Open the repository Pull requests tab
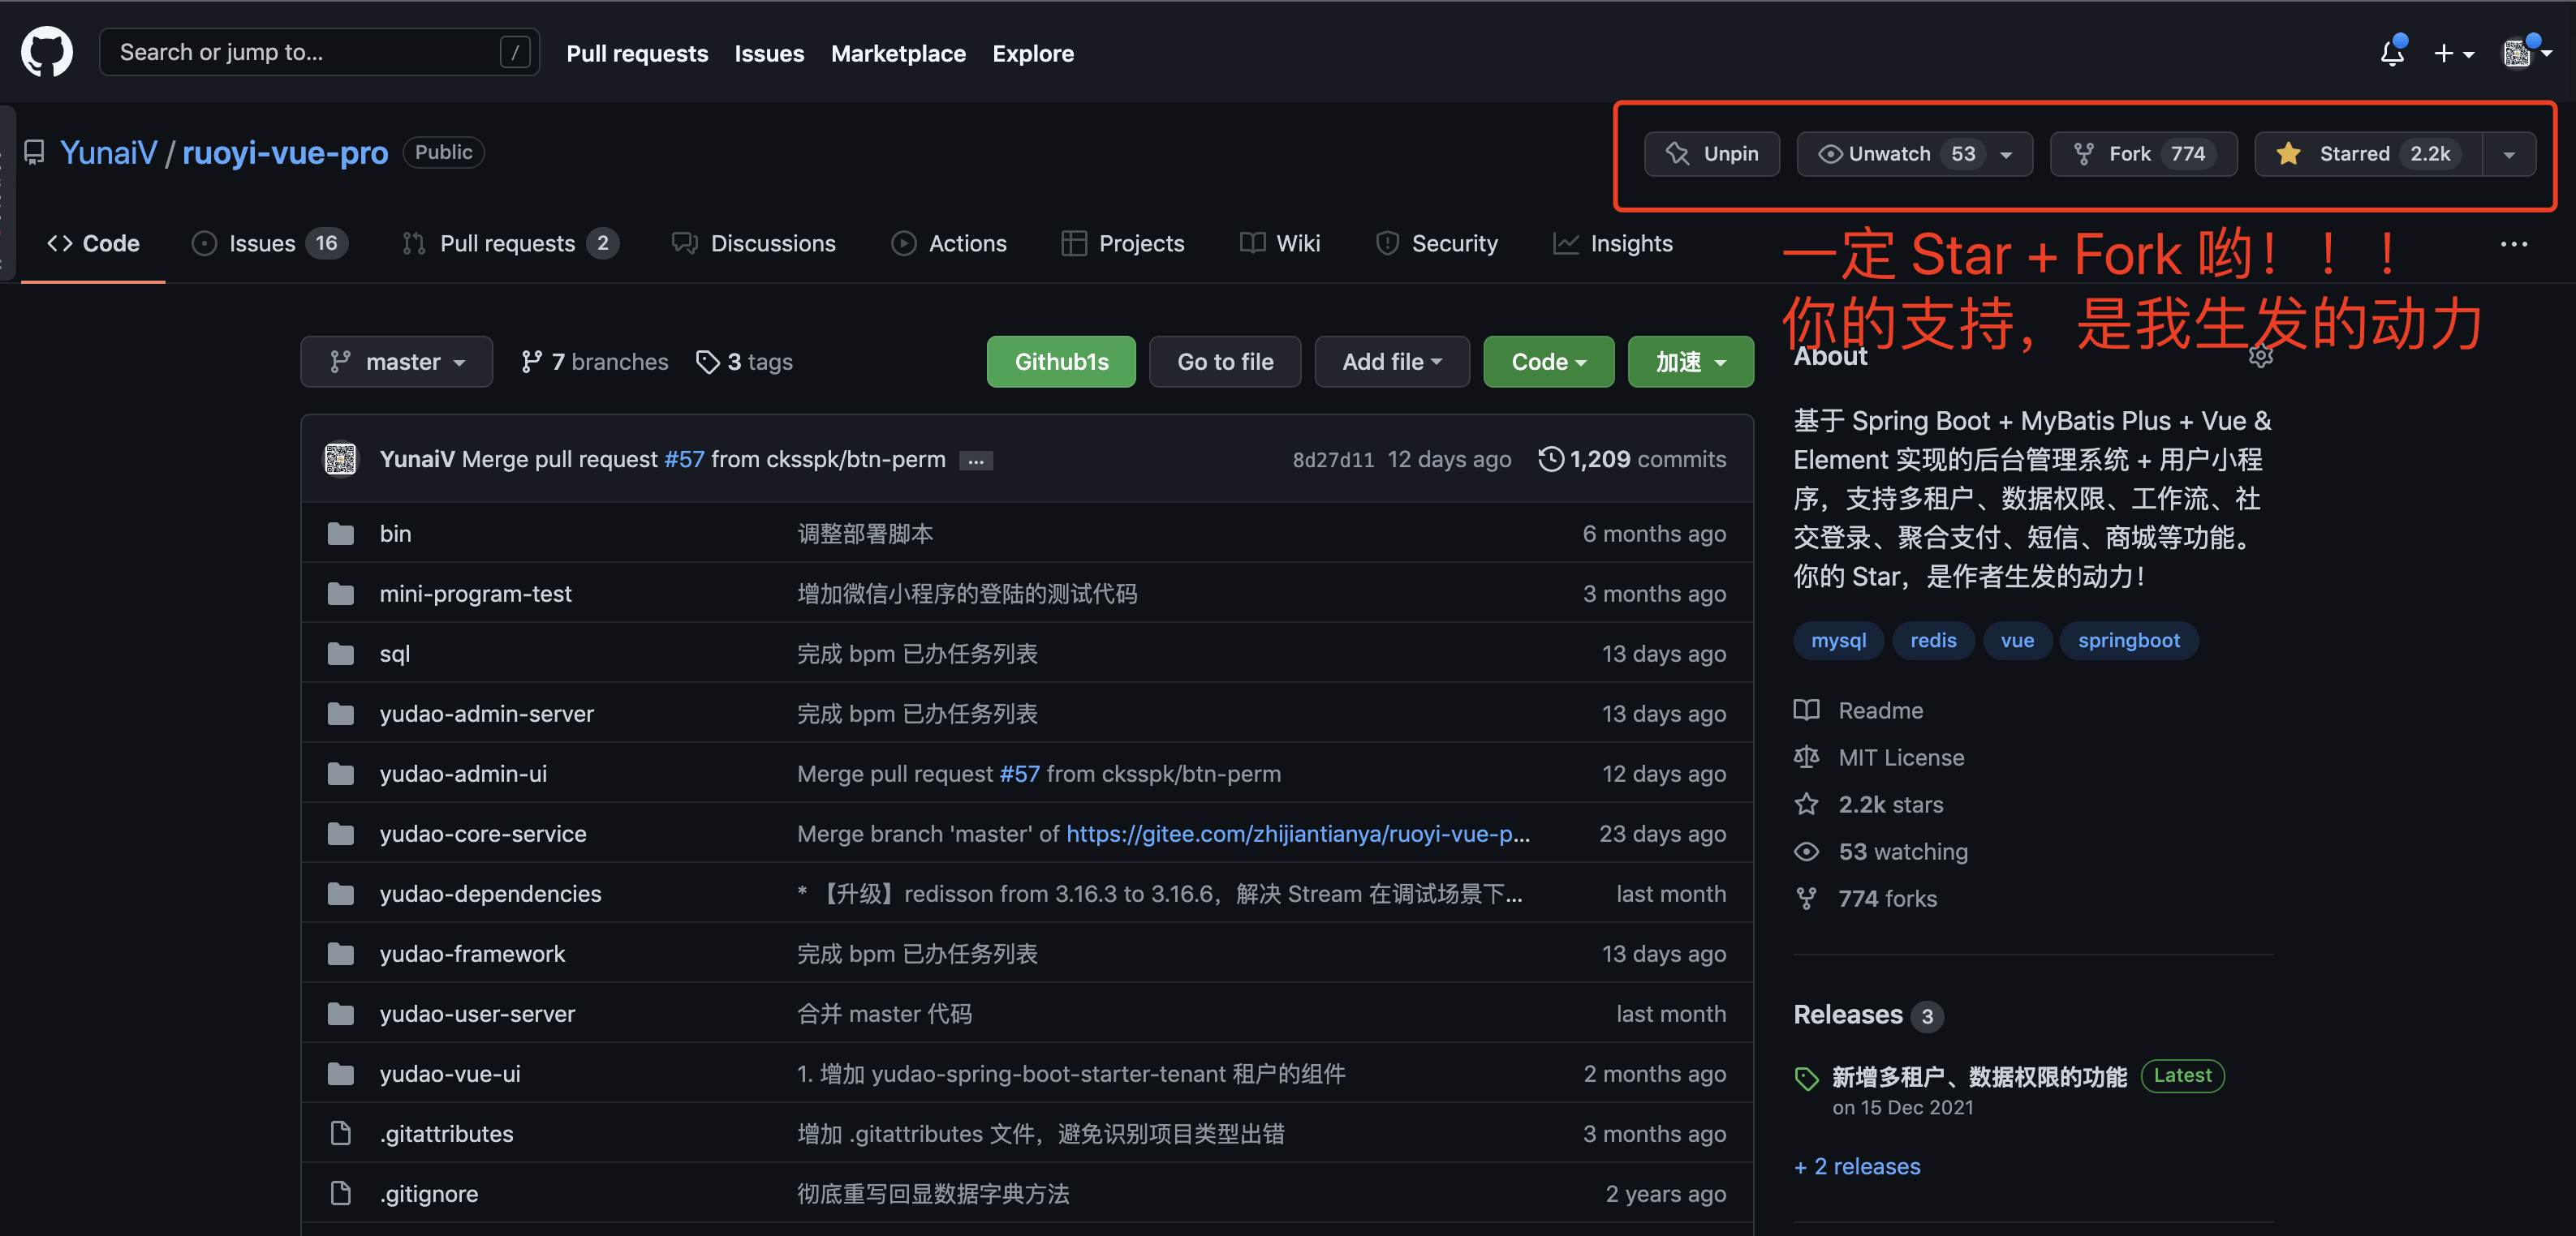2576x1236 pixels. coord(510,244)
